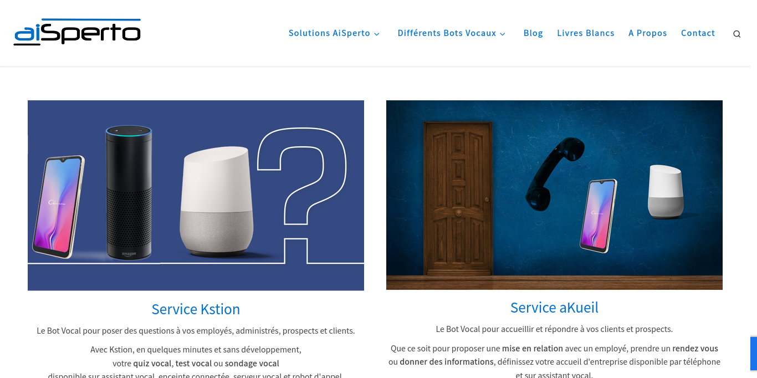Expand the Différents Bots Vocaux chevron
Viewport: 757px width, 378px height.
point(503,34)
